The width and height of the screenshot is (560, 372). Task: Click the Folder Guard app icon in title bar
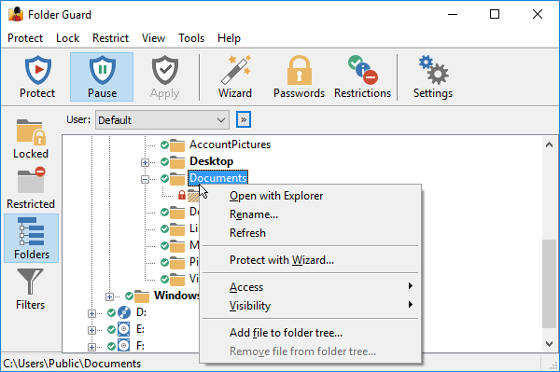click(x=16, y=14)
